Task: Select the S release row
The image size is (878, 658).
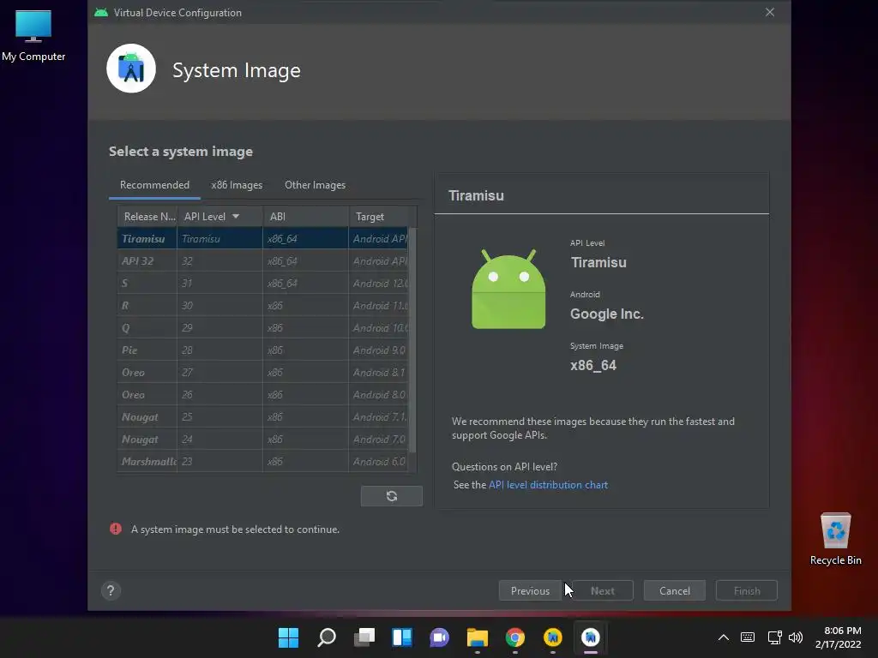Action: coord(262,283)
